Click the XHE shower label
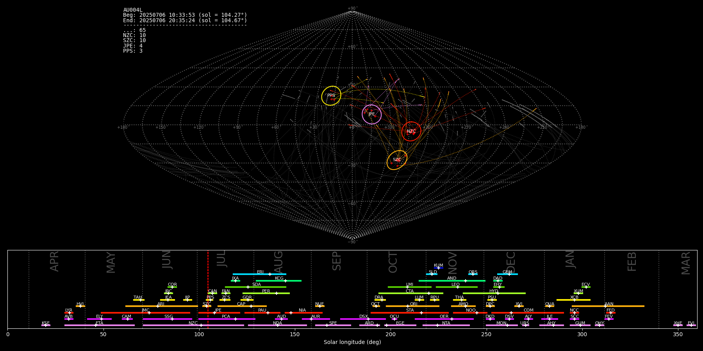703x351 pixels. (678, 323)
